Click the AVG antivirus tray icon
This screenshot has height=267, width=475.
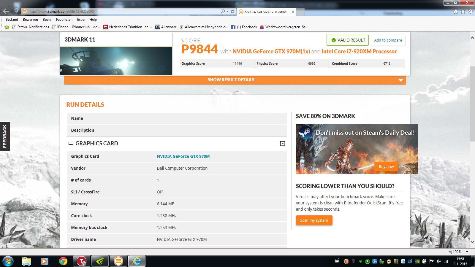(x=396, y=261)
